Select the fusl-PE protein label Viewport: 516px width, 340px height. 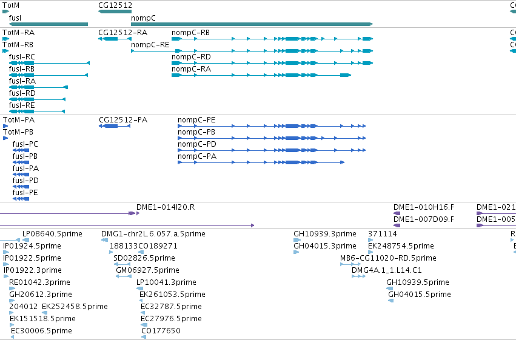(x=25, y=193)
